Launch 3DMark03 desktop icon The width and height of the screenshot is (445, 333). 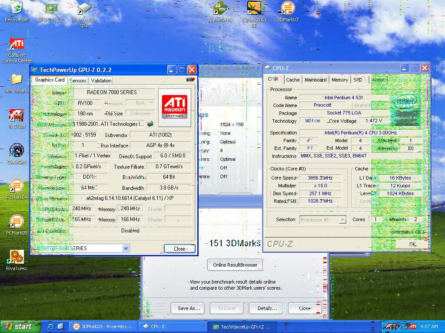pyautogui.click(x=288, y=11)
